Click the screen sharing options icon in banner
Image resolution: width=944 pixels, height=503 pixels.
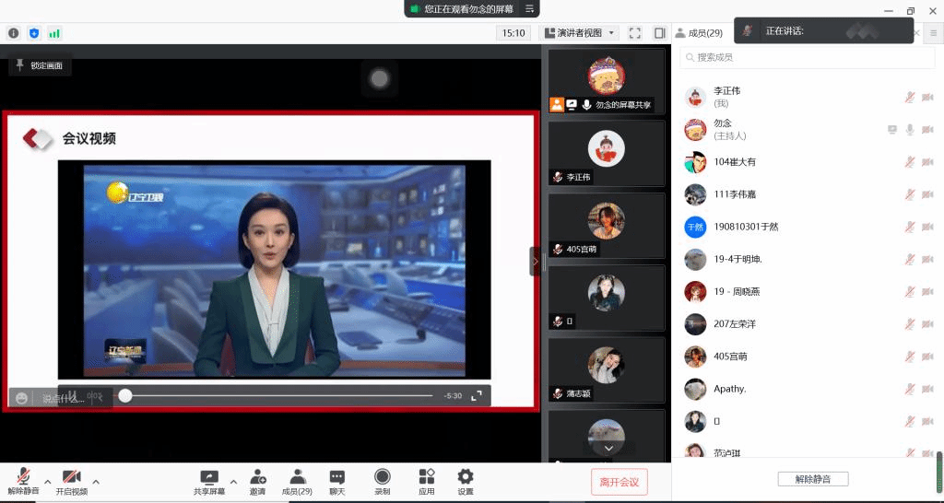point(530,8)
